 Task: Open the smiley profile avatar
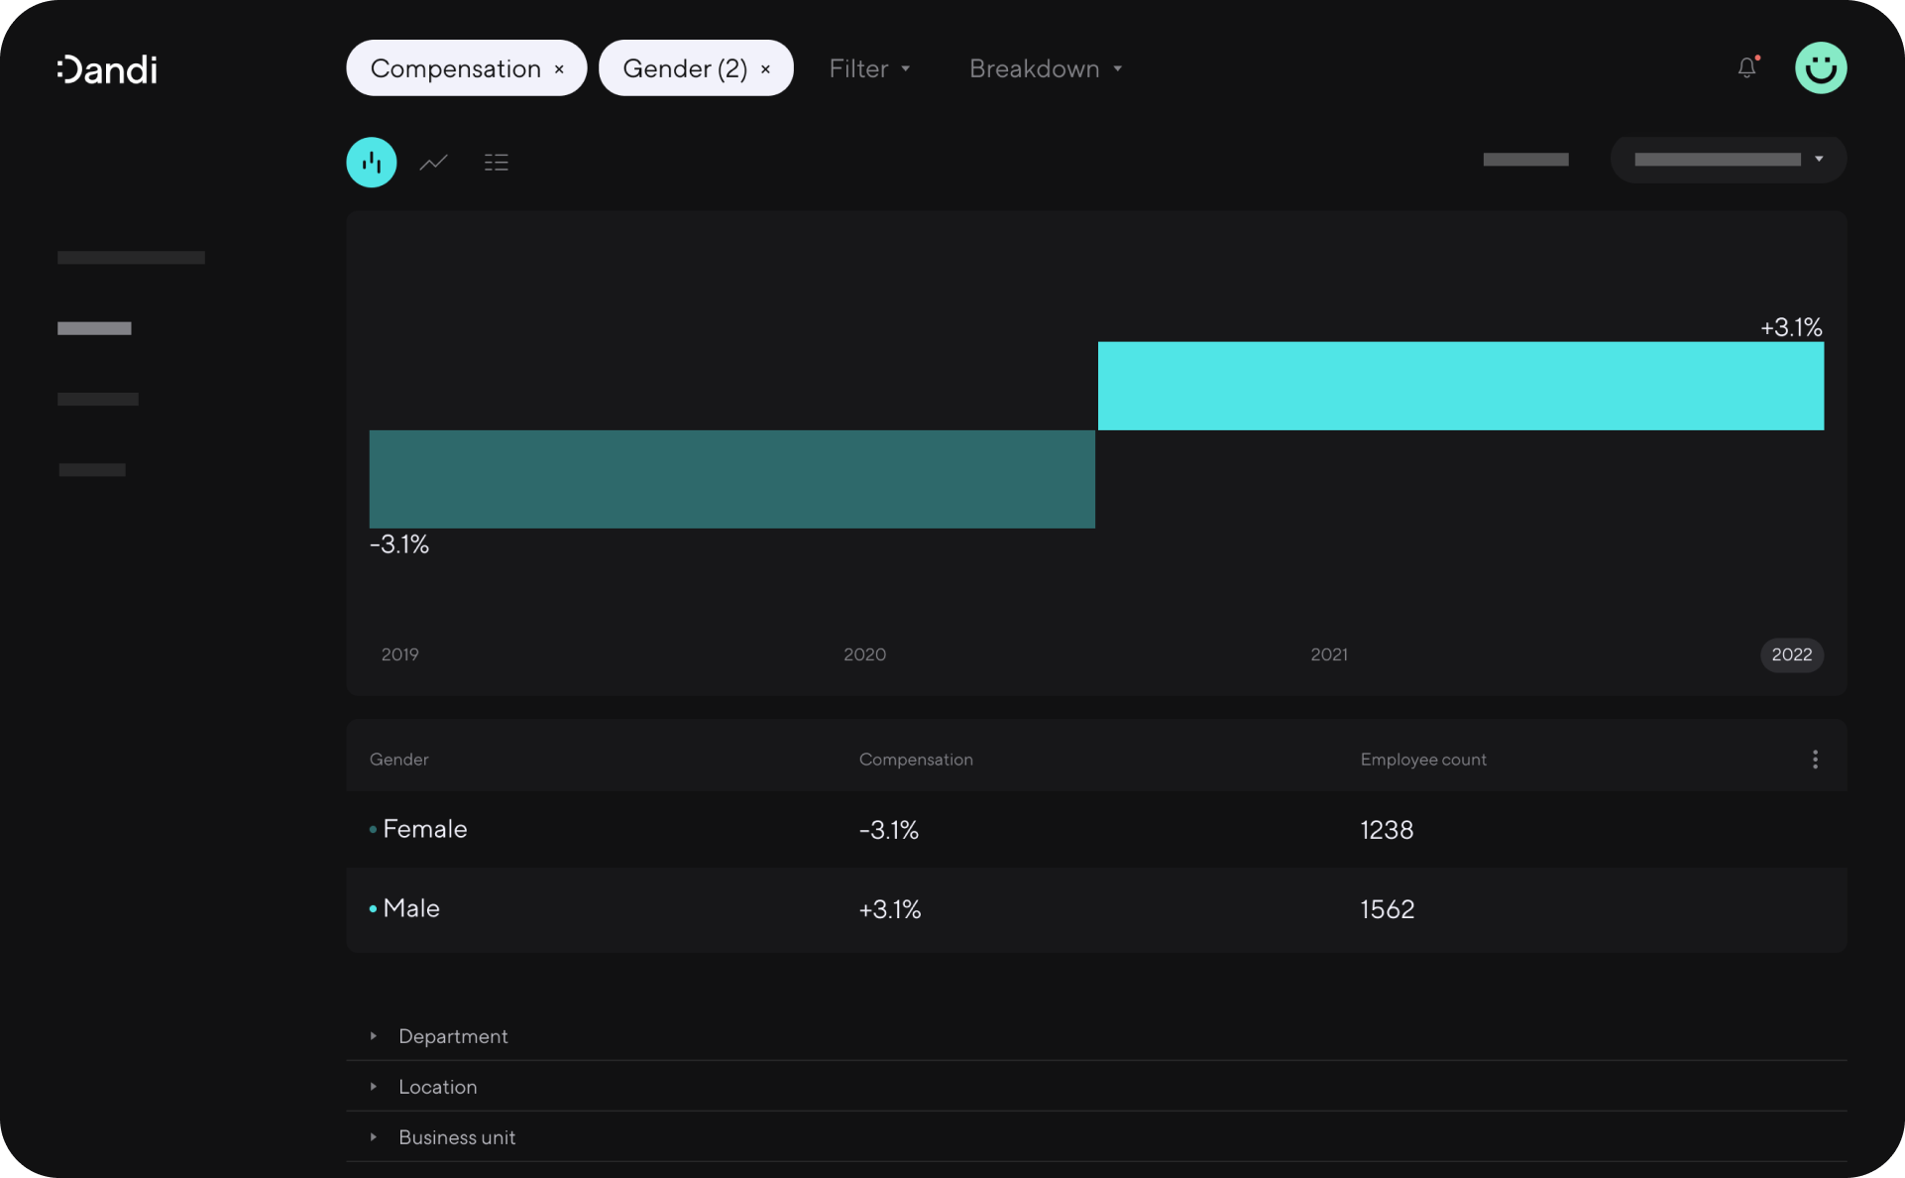pos(1821,68)
